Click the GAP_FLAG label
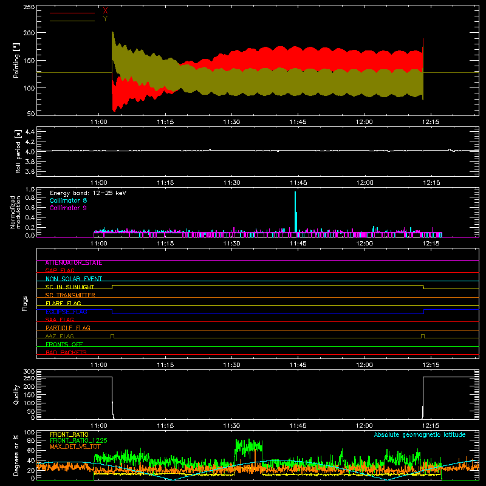Viewport: 486px width, 486px height. pyautogui.click(x=60, y=270)
